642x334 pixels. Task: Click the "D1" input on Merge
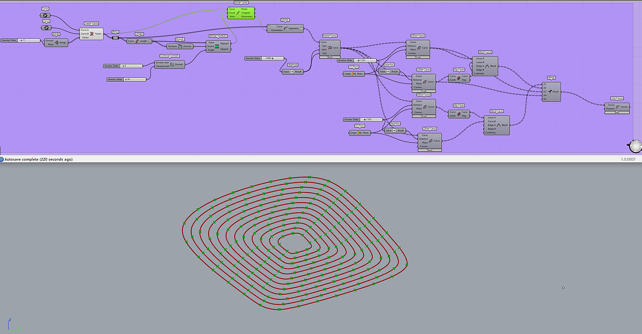pyautogui.click(x=545, y=84)
